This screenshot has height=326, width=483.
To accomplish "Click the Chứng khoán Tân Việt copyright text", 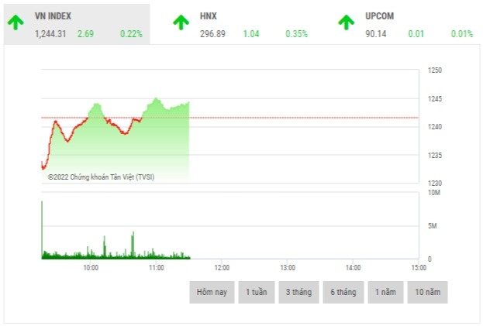I will [101, 177].
